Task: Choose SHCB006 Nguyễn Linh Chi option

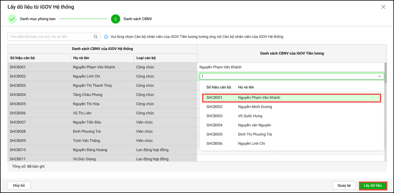Action: pyautogui.click(x=251, y=144)
